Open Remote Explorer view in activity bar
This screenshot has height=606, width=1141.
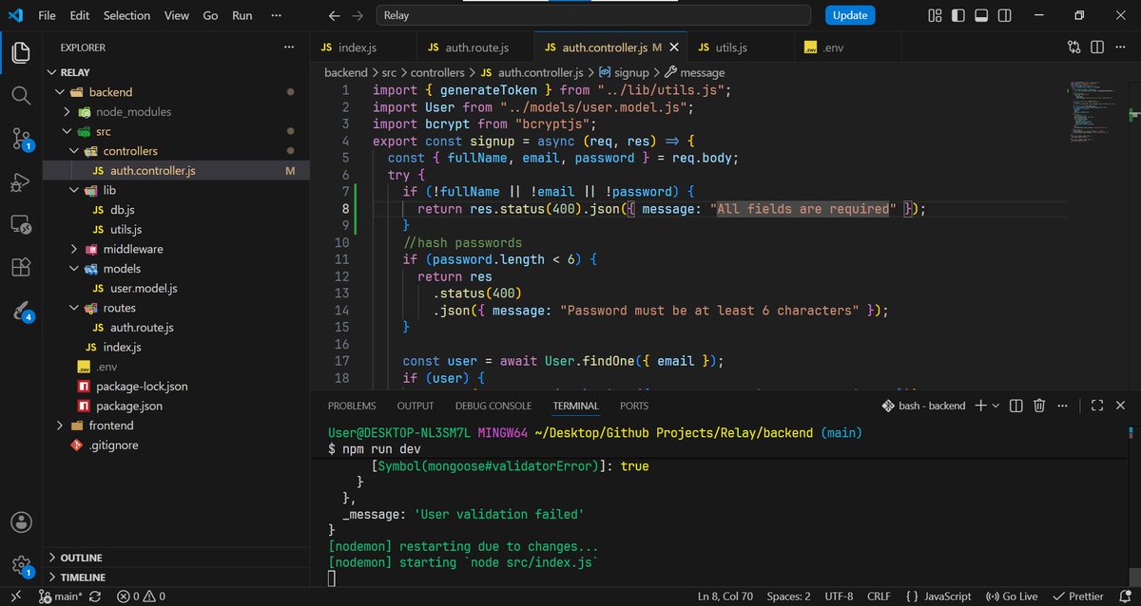21,225
